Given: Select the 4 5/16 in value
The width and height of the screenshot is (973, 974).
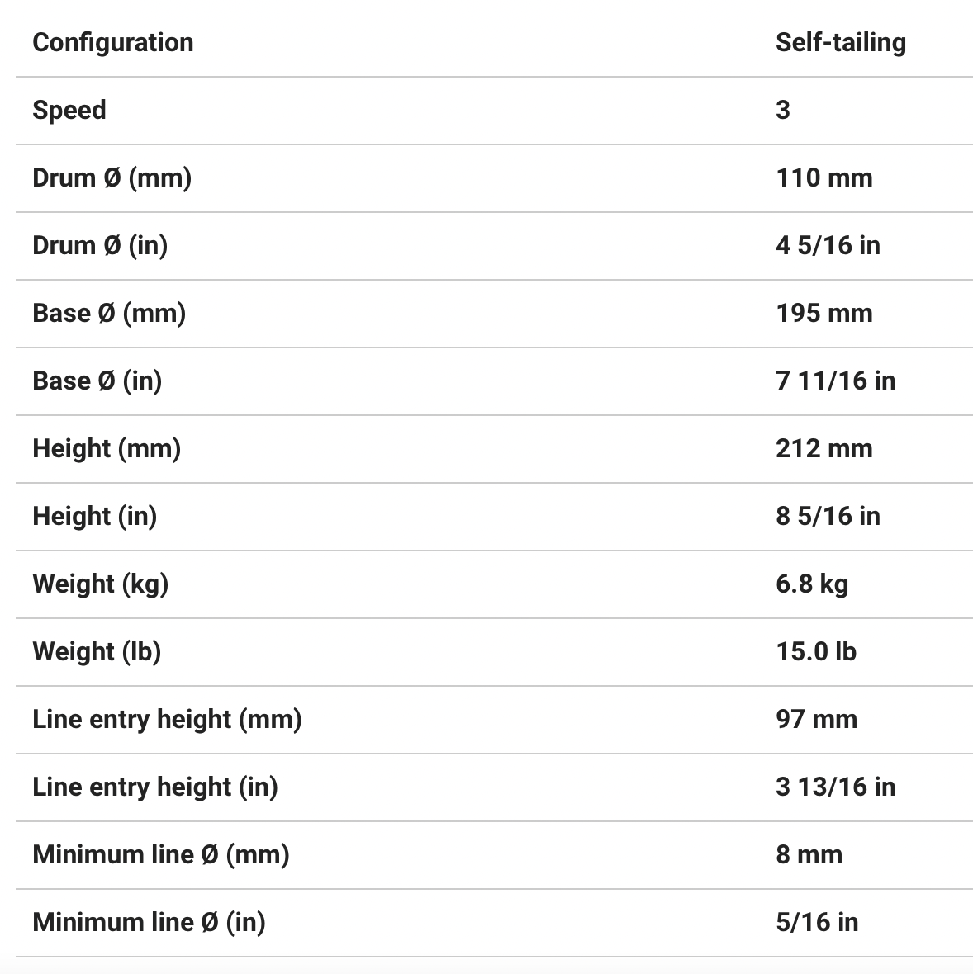Looking at the screenshot, I should pos(828,246).
